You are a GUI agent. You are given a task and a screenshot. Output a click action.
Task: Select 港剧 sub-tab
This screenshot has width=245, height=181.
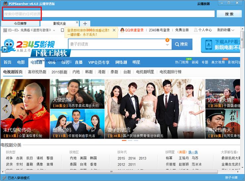pos(101,72)
